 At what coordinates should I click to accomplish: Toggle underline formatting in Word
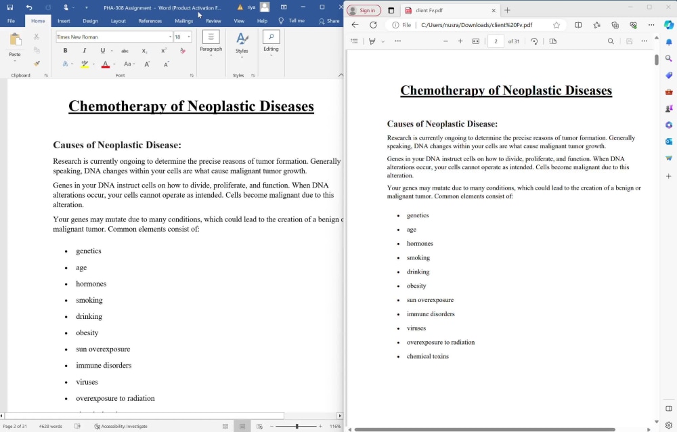click(103, 51)
